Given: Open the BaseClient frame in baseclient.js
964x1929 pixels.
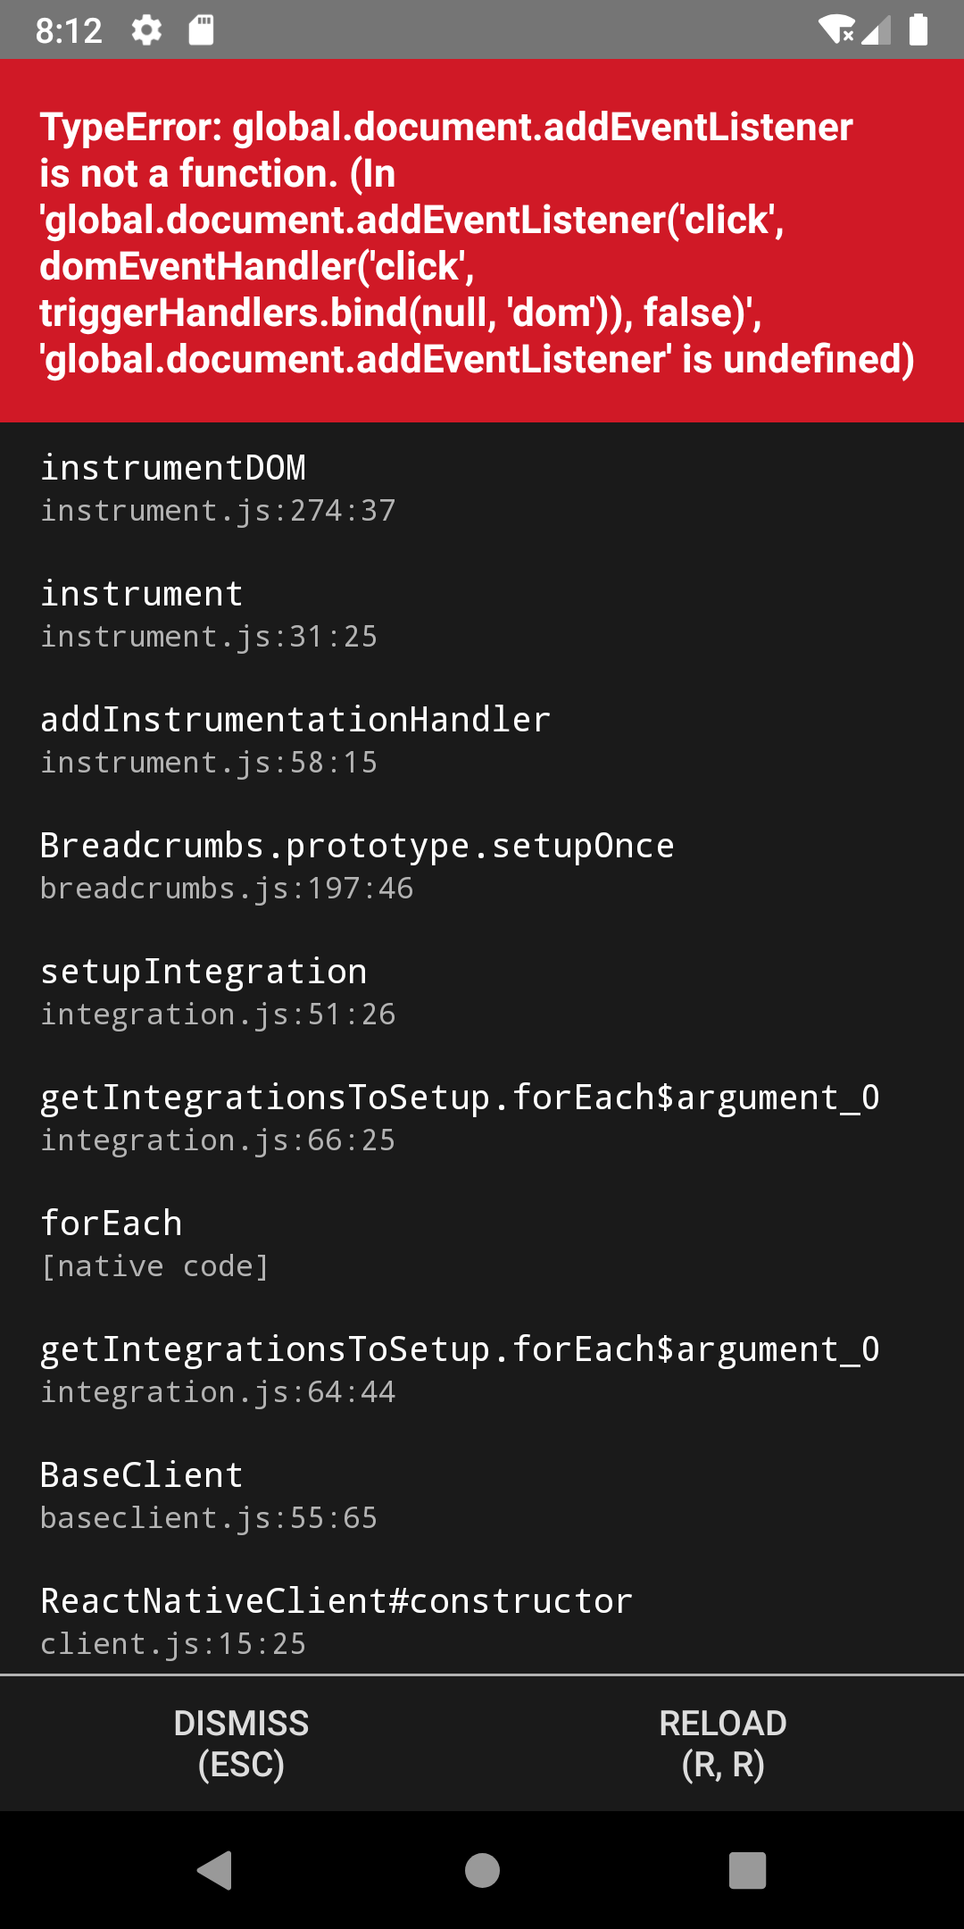Looking at the screenshot, I should pos(140,1474).
